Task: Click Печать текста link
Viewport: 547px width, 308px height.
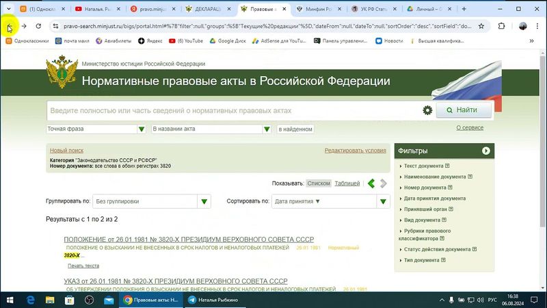Action: (83, 266)
